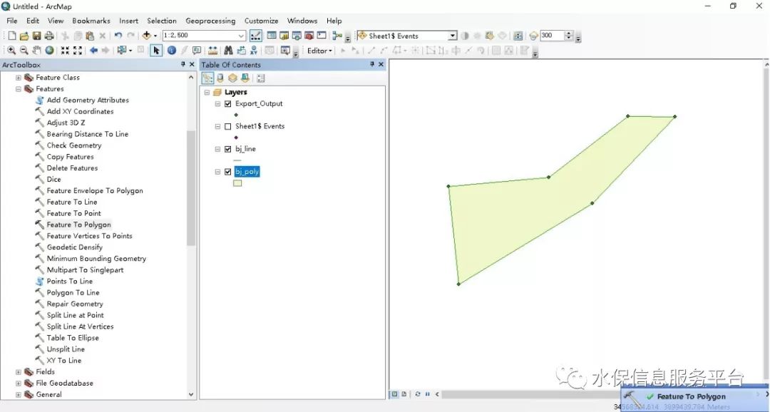Image resolution: width=770 pixels, height=412 pixels.
Task: Click the bj_line line symbol
Action: point(237,160)
